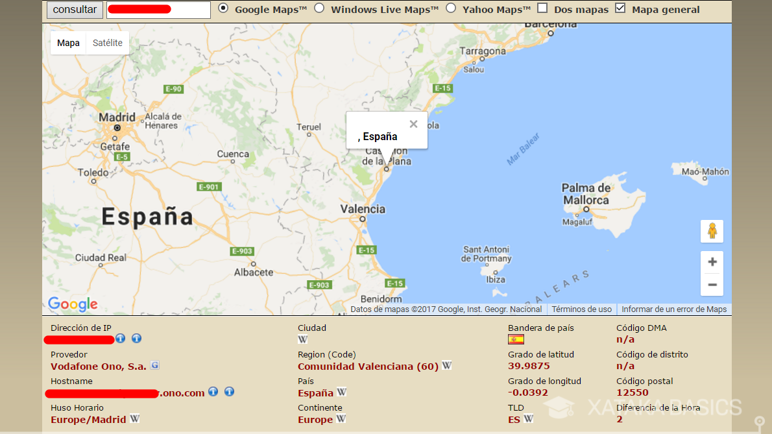Click the Wikipedia icon under Ciudad
This screenshot has height=434, width=772.
tap(303, 339)
